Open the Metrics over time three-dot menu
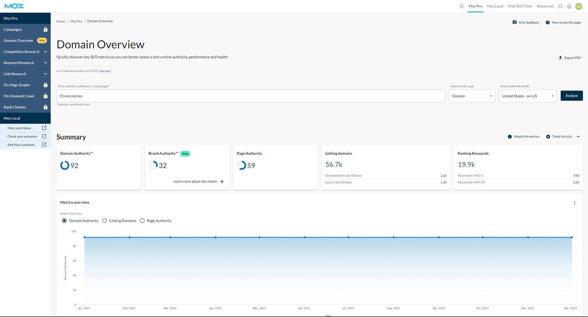 pos(574,203)
